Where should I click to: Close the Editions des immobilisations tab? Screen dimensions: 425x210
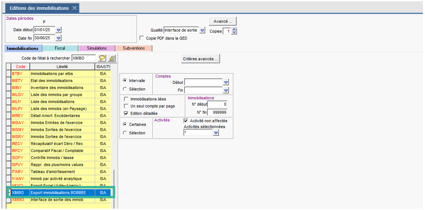75,8
